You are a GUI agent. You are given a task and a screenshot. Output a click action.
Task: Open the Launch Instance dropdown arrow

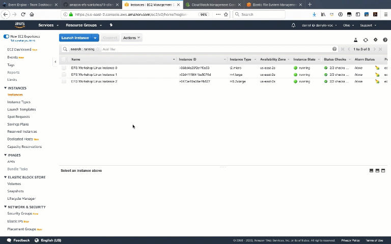pyautogui.click(x=95, y=38)
